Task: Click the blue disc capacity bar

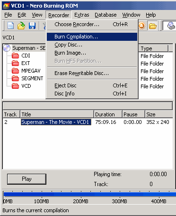Action: click(89, 194)
